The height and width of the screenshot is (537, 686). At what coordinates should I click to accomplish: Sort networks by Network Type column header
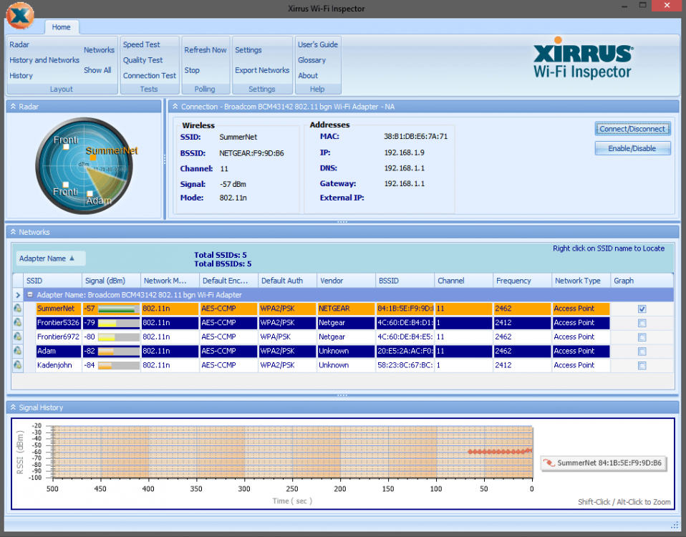point(581,281)
